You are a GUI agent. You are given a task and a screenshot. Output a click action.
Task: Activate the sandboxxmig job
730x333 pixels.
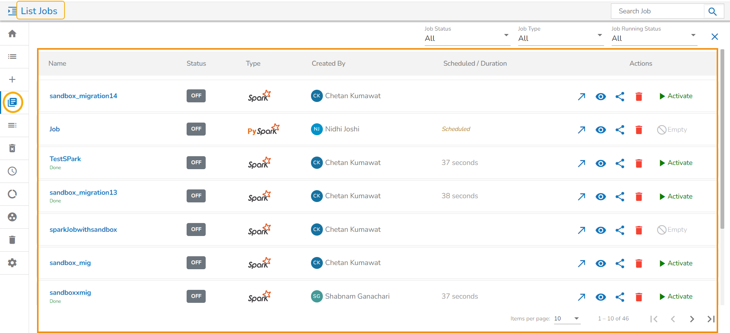coord(676,297)
